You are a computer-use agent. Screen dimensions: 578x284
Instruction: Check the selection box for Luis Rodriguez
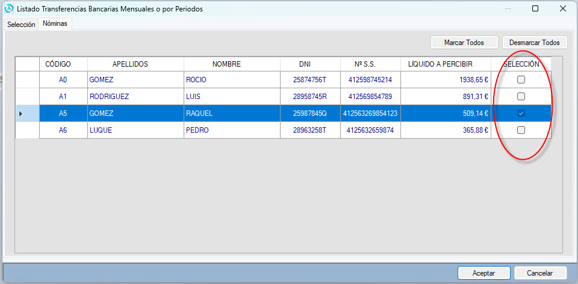click(521, 97)
